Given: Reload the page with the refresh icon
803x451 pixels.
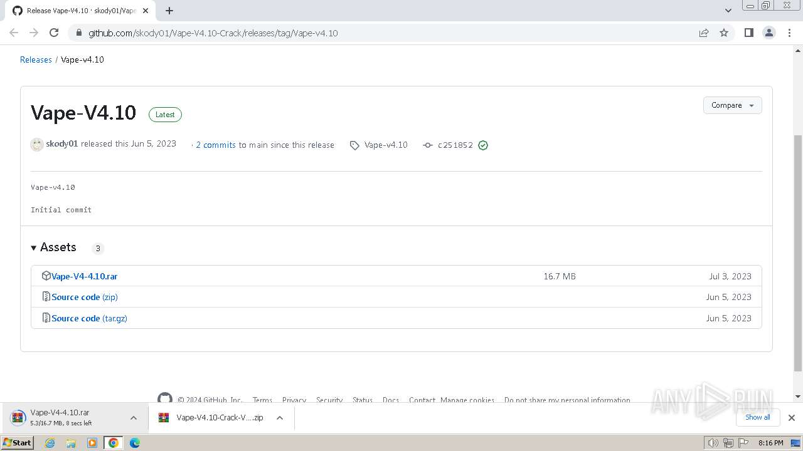Looking at the screenshot, I should (54, 33).
